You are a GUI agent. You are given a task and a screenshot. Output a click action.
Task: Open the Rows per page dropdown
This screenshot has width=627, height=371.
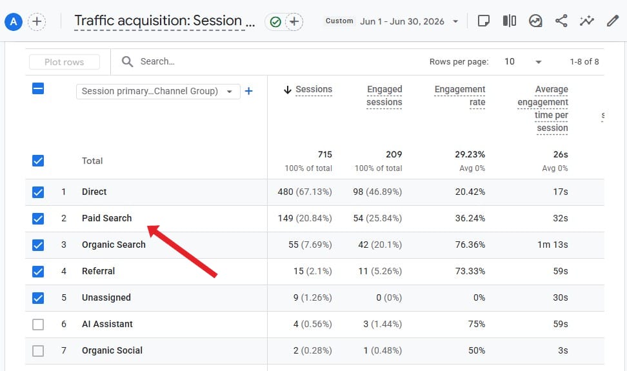point(522,61)
